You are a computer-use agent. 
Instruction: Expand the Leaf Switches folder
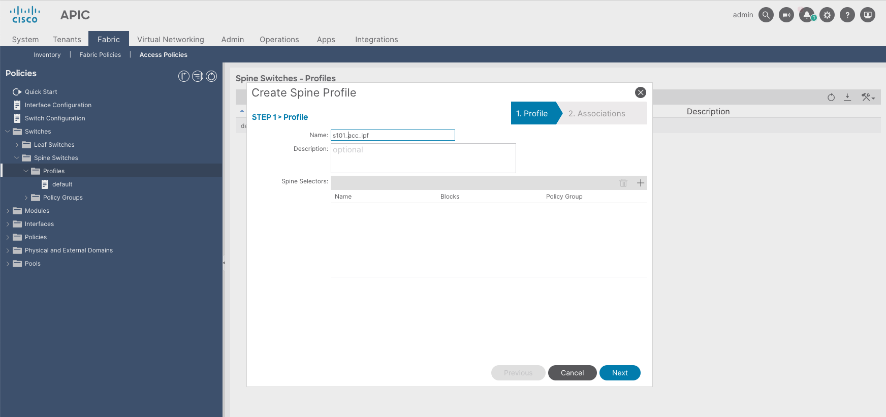coord(17,145)
